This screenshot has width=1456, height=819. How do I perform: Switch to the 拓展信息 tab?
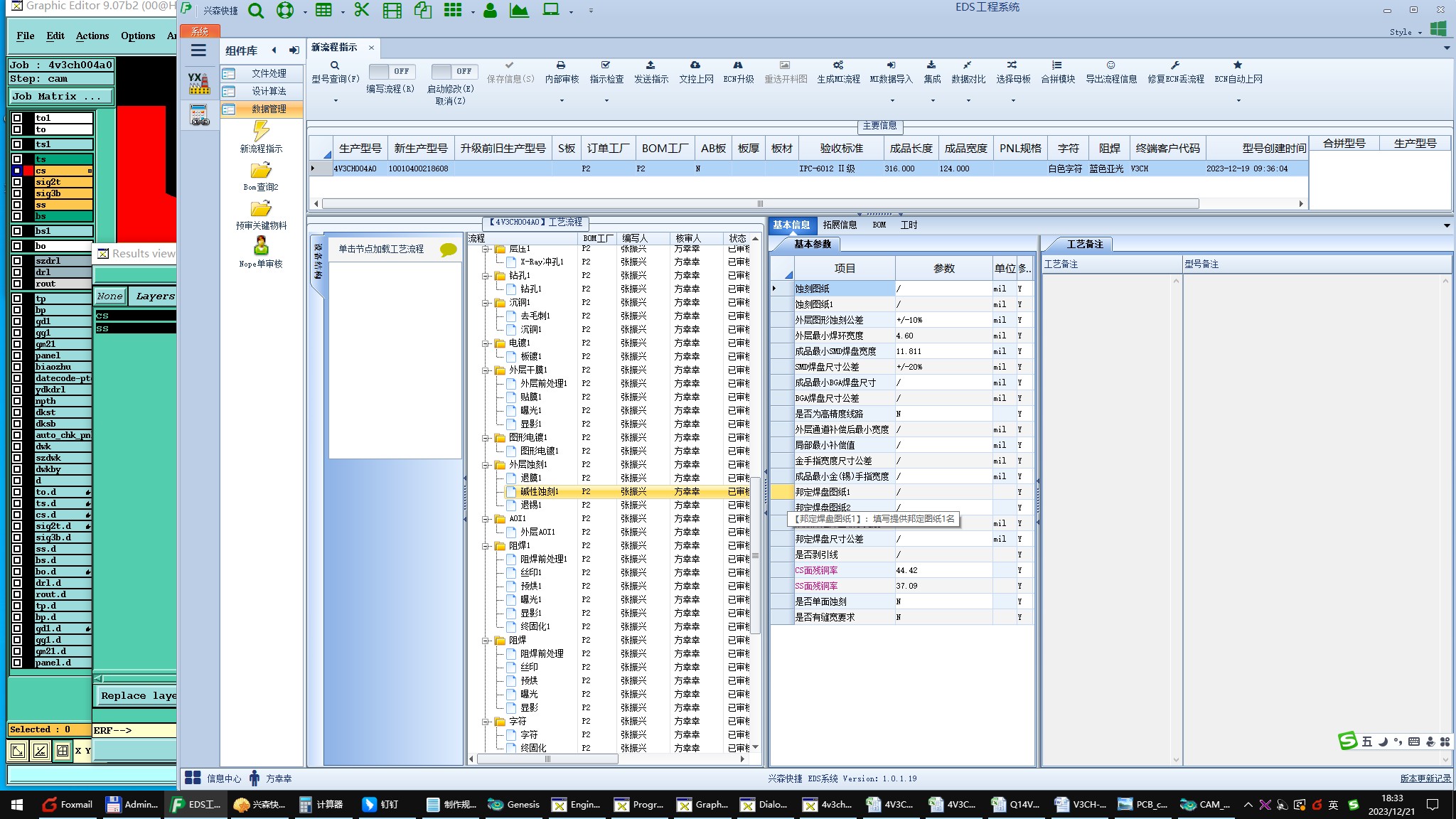[840, 225]
